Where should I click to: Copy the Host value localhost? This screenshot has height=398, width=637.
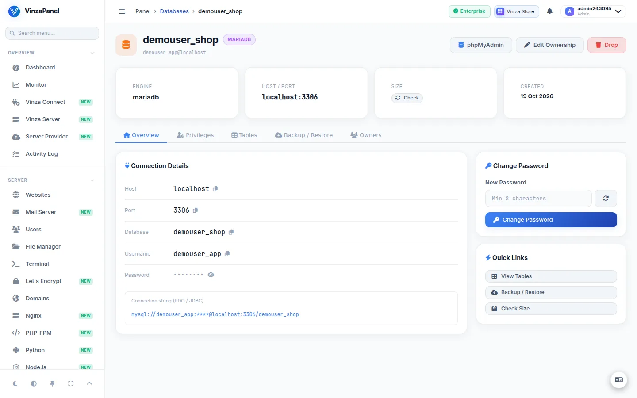215,189
